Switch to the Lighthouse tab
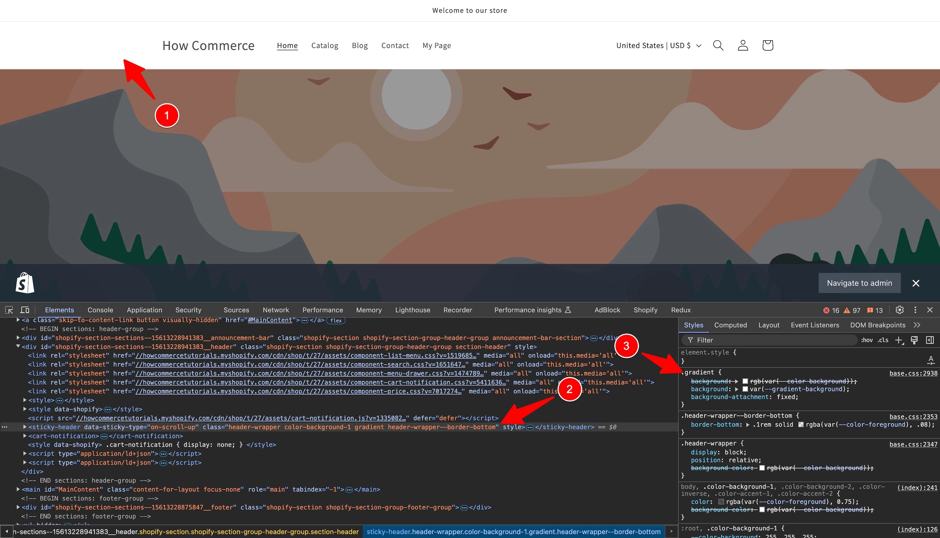The width and height of the screenshot is (940, 538). (x=413, y=310)
